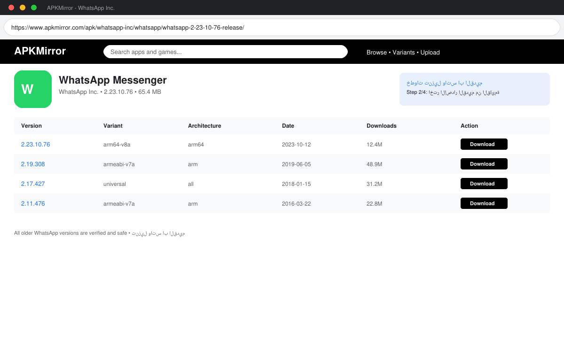The image size is (564, 338).
Task: Open the Browse menu link
Action: click(376, 52)
